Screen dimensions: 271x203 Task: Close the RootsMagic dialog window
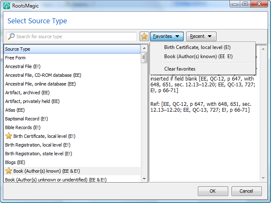coord(259,4)
